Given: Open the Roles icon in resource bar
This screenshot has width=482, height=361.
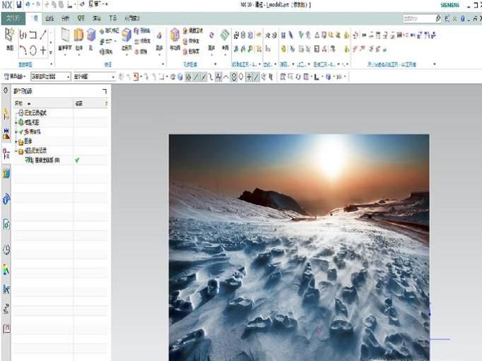Looking at the screenshot, I should tap(6, 329).
